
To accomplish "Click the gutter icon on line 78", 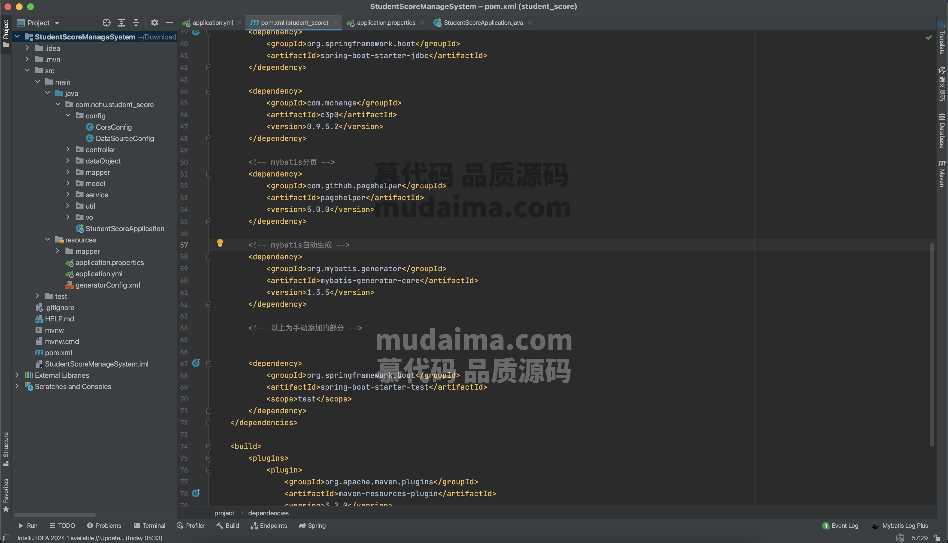I will pyautogui.click(x=196, y=493).
